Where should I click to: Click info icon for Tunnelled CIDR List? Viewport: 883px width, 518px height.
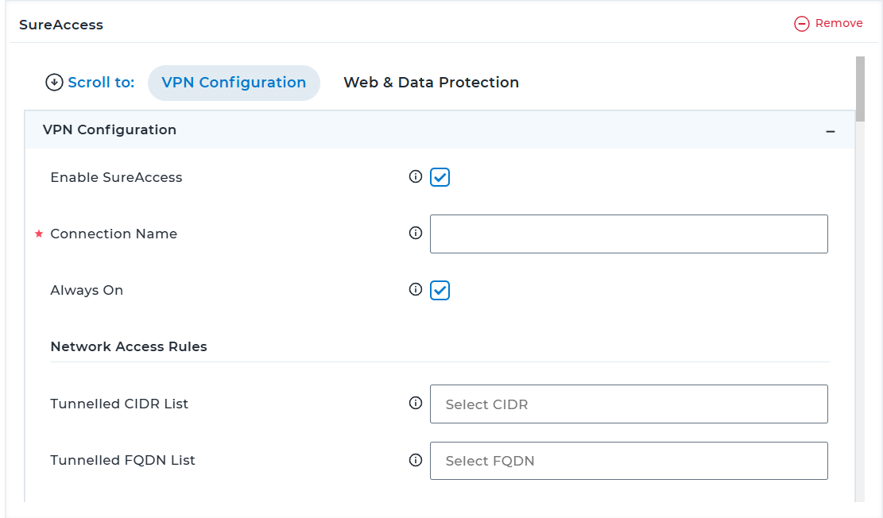click(x=416, y=403)
